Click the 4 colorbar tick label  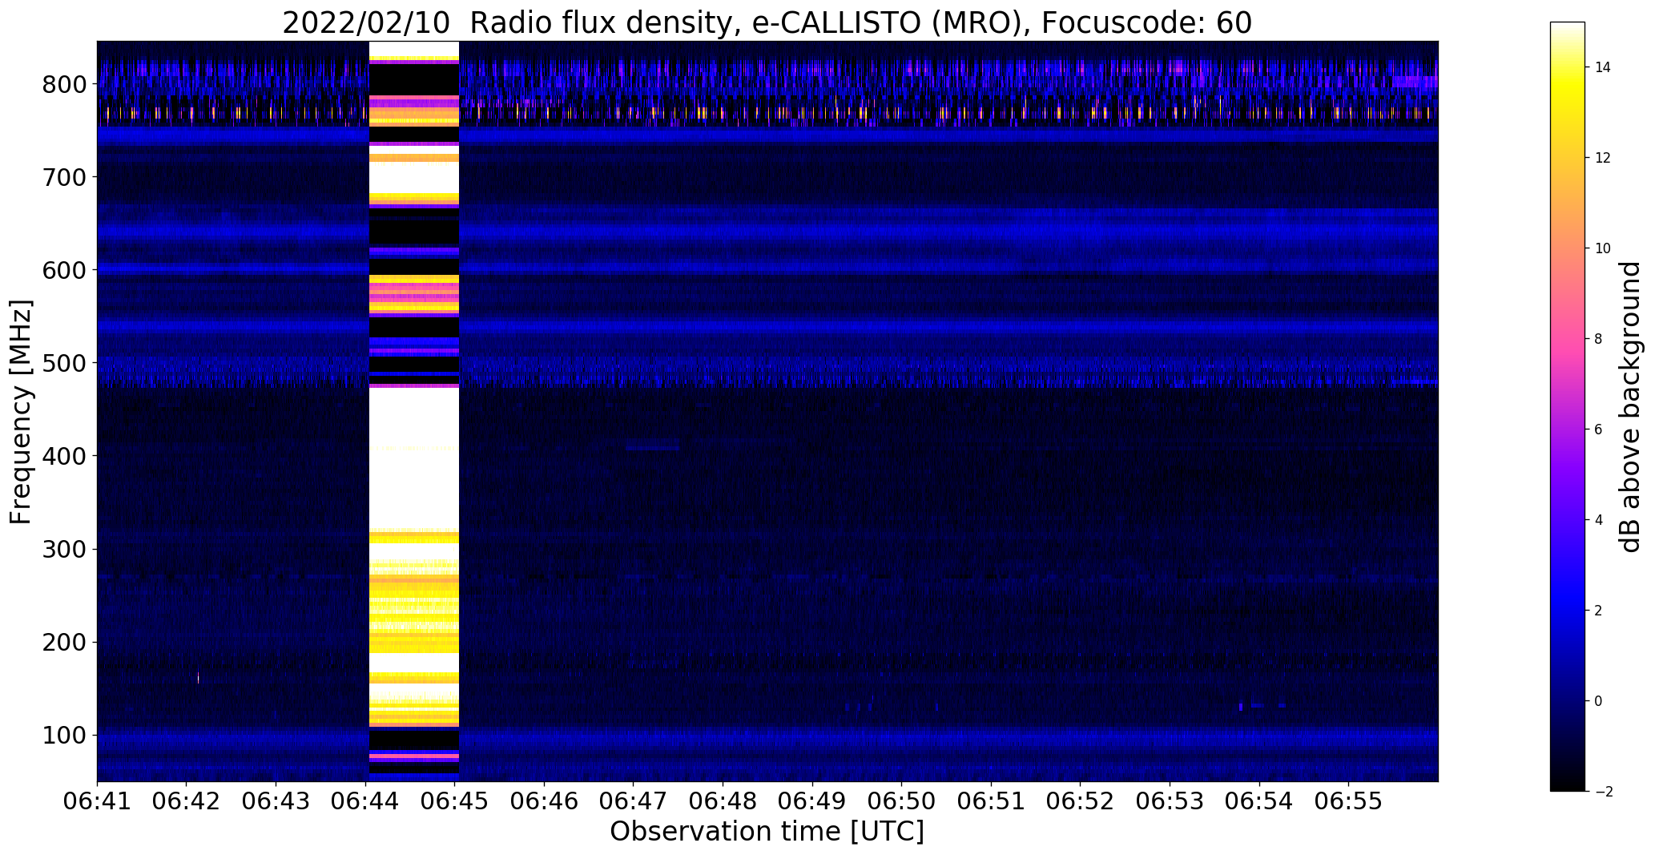pyautogui.click(x=1598, y=520)
